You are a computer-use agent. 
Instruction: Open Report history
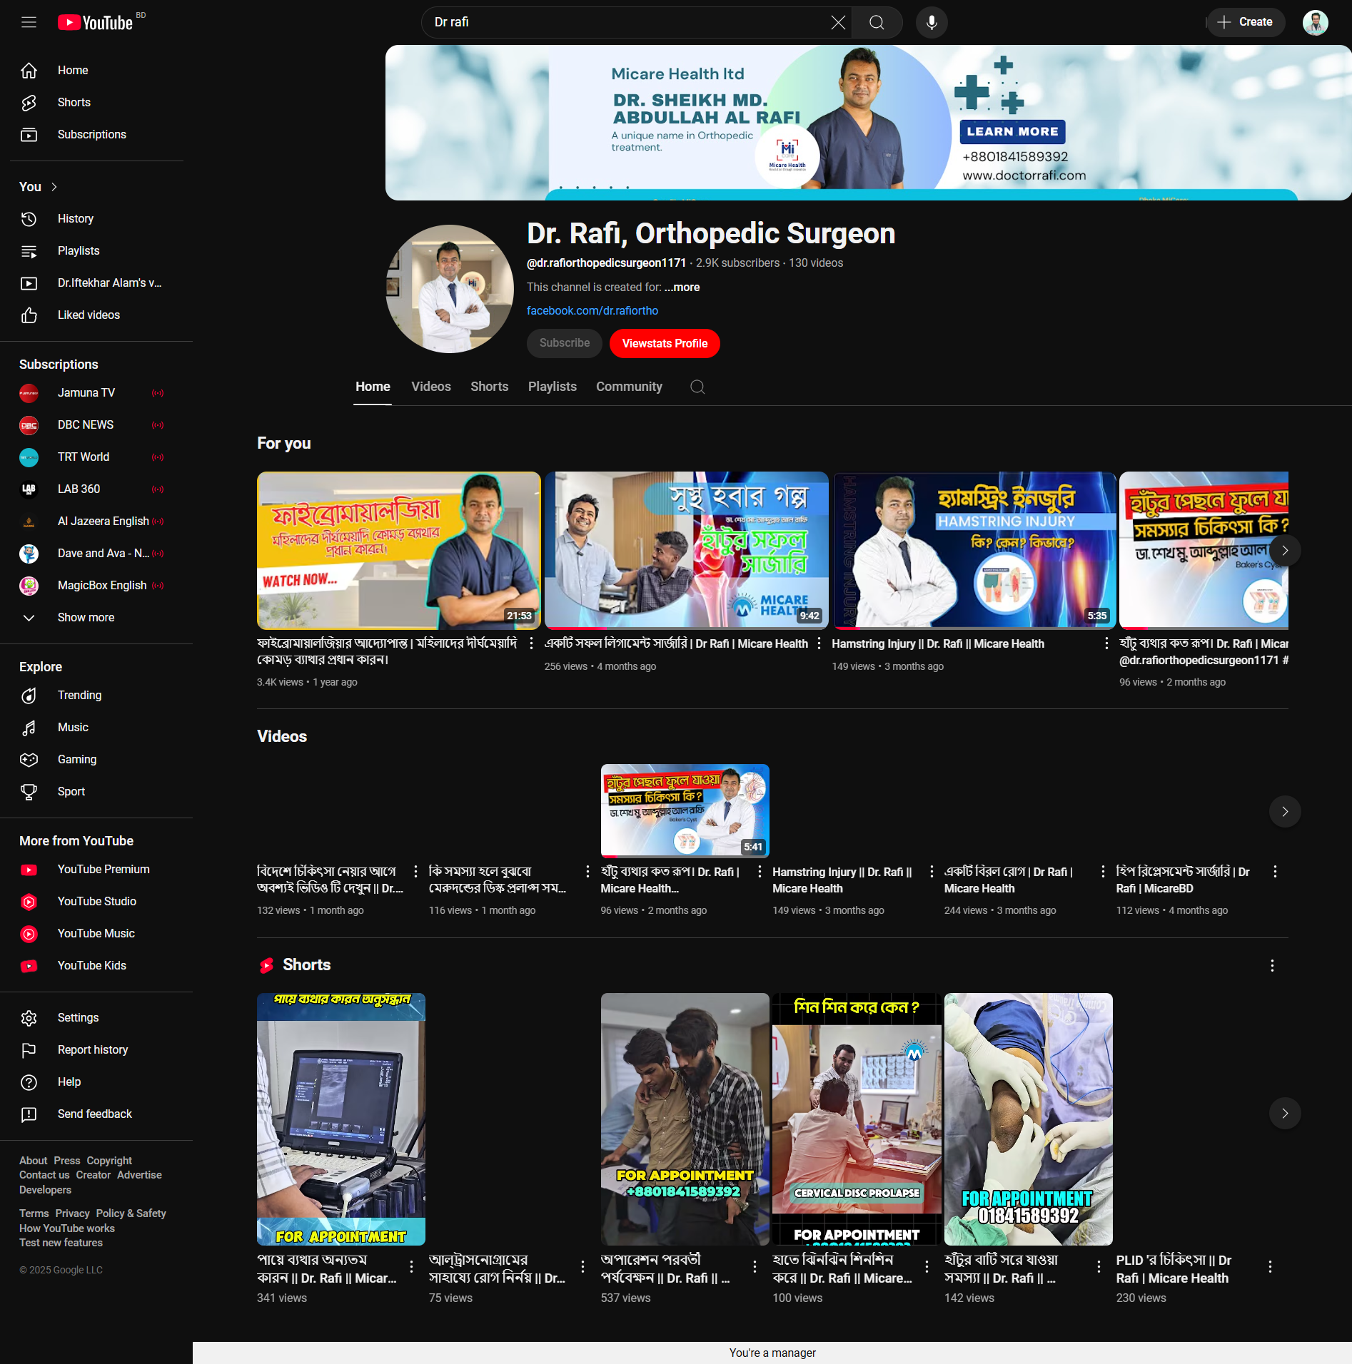96,1050
